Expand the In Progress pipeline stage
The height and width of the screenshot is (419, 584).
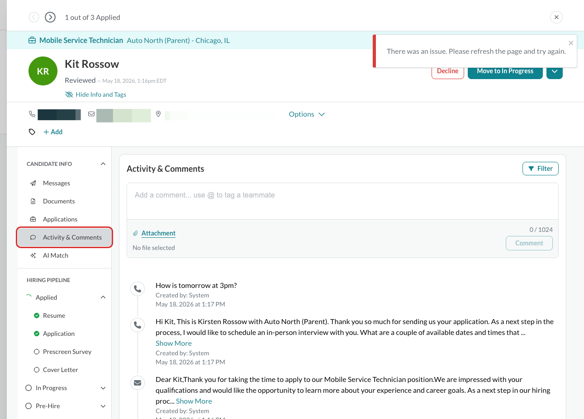tap(103, 388)
